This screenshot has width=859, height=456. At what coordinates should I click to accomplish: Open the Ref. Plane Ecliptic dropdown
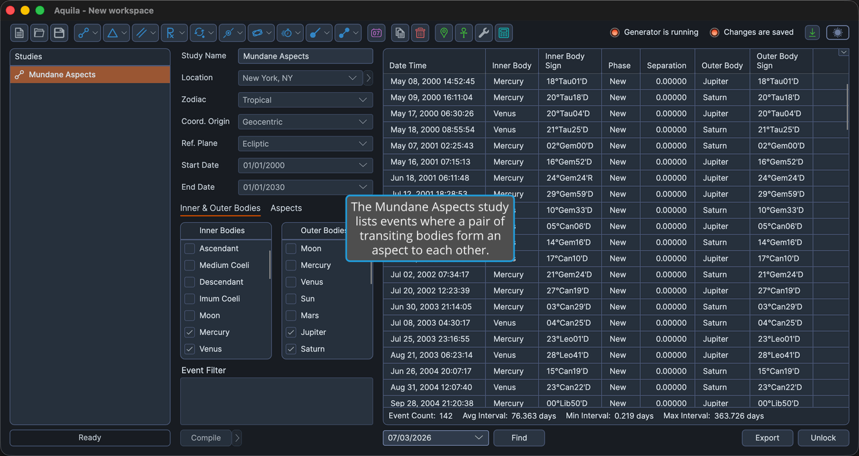click(306, 144)
